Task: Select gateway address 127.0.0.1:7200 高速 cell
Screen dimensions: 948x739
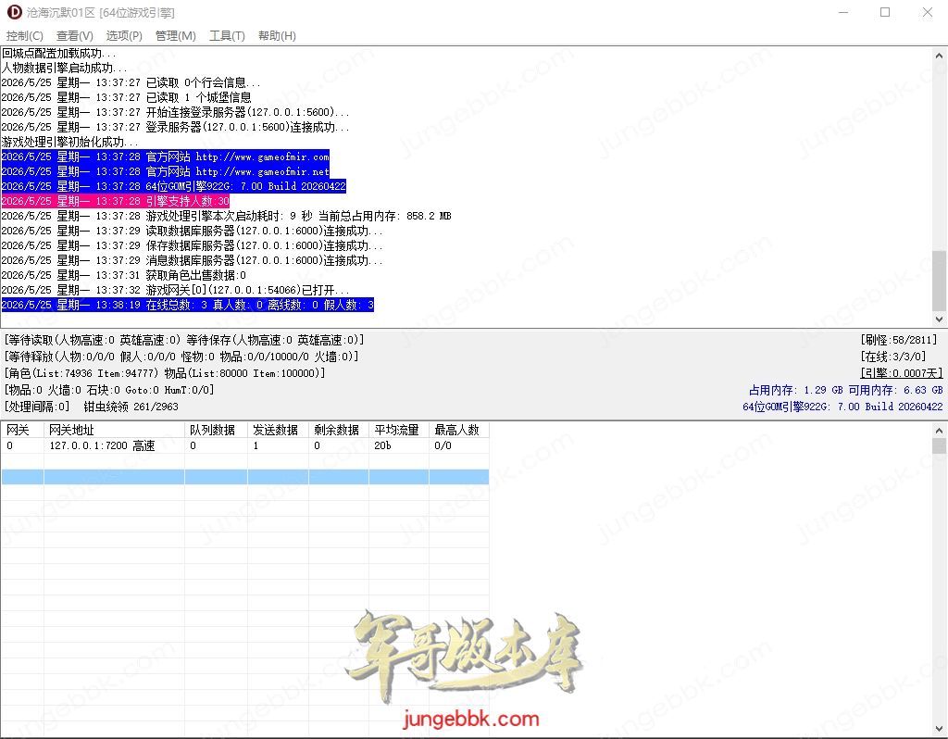Action: point(114,445)
